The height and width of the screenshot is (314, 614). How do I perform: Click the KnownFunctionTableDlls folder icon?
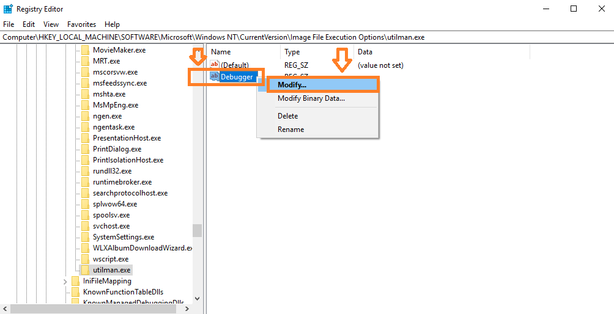(x=76, y=292)
